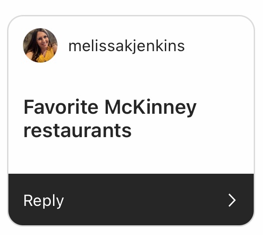
Task: Visit the profile named melissakjenkins
Action: coord(126,46)
